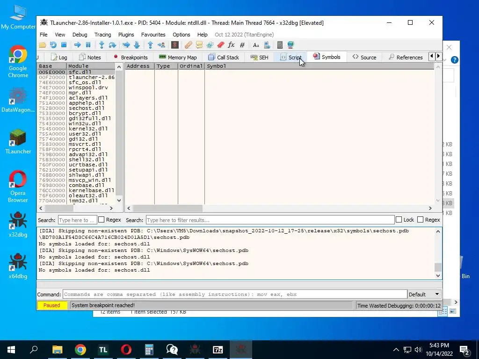Open x64dbg desktop shortcut
Screen dimensions: 479x359
(x=18, y=266)
